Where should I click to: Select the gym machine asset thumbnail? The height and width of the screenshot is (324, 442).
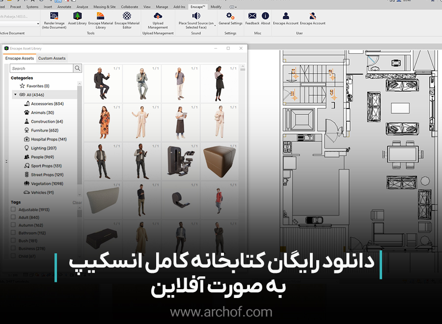[180, 161]
